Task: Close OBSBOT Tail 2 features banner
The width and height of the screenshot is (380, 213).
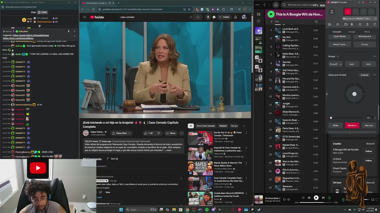Action: pos(376,19)
